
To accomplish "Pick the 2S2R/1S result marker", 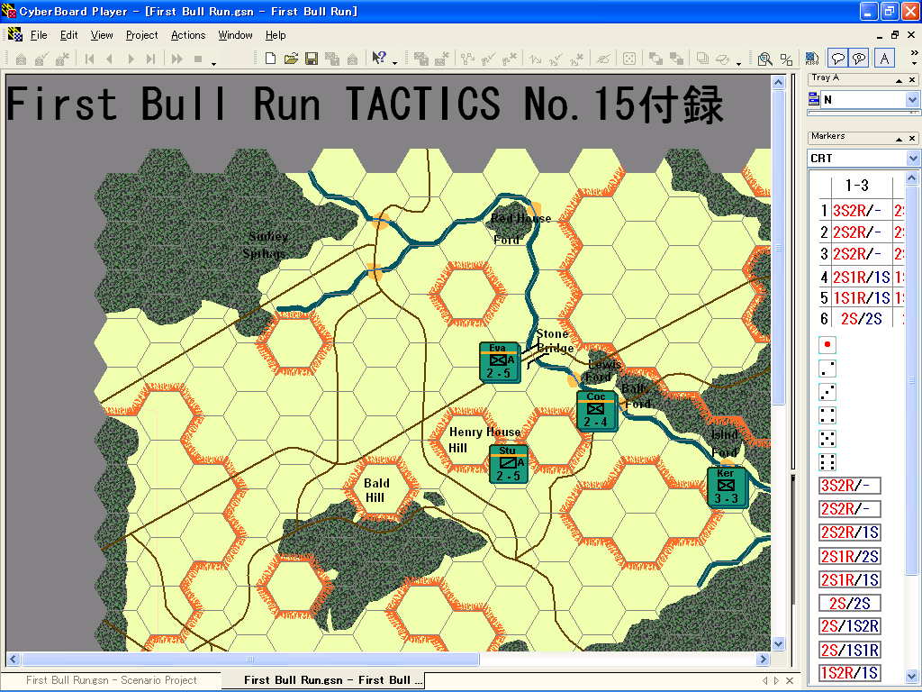I will click(x=850, y=533).
